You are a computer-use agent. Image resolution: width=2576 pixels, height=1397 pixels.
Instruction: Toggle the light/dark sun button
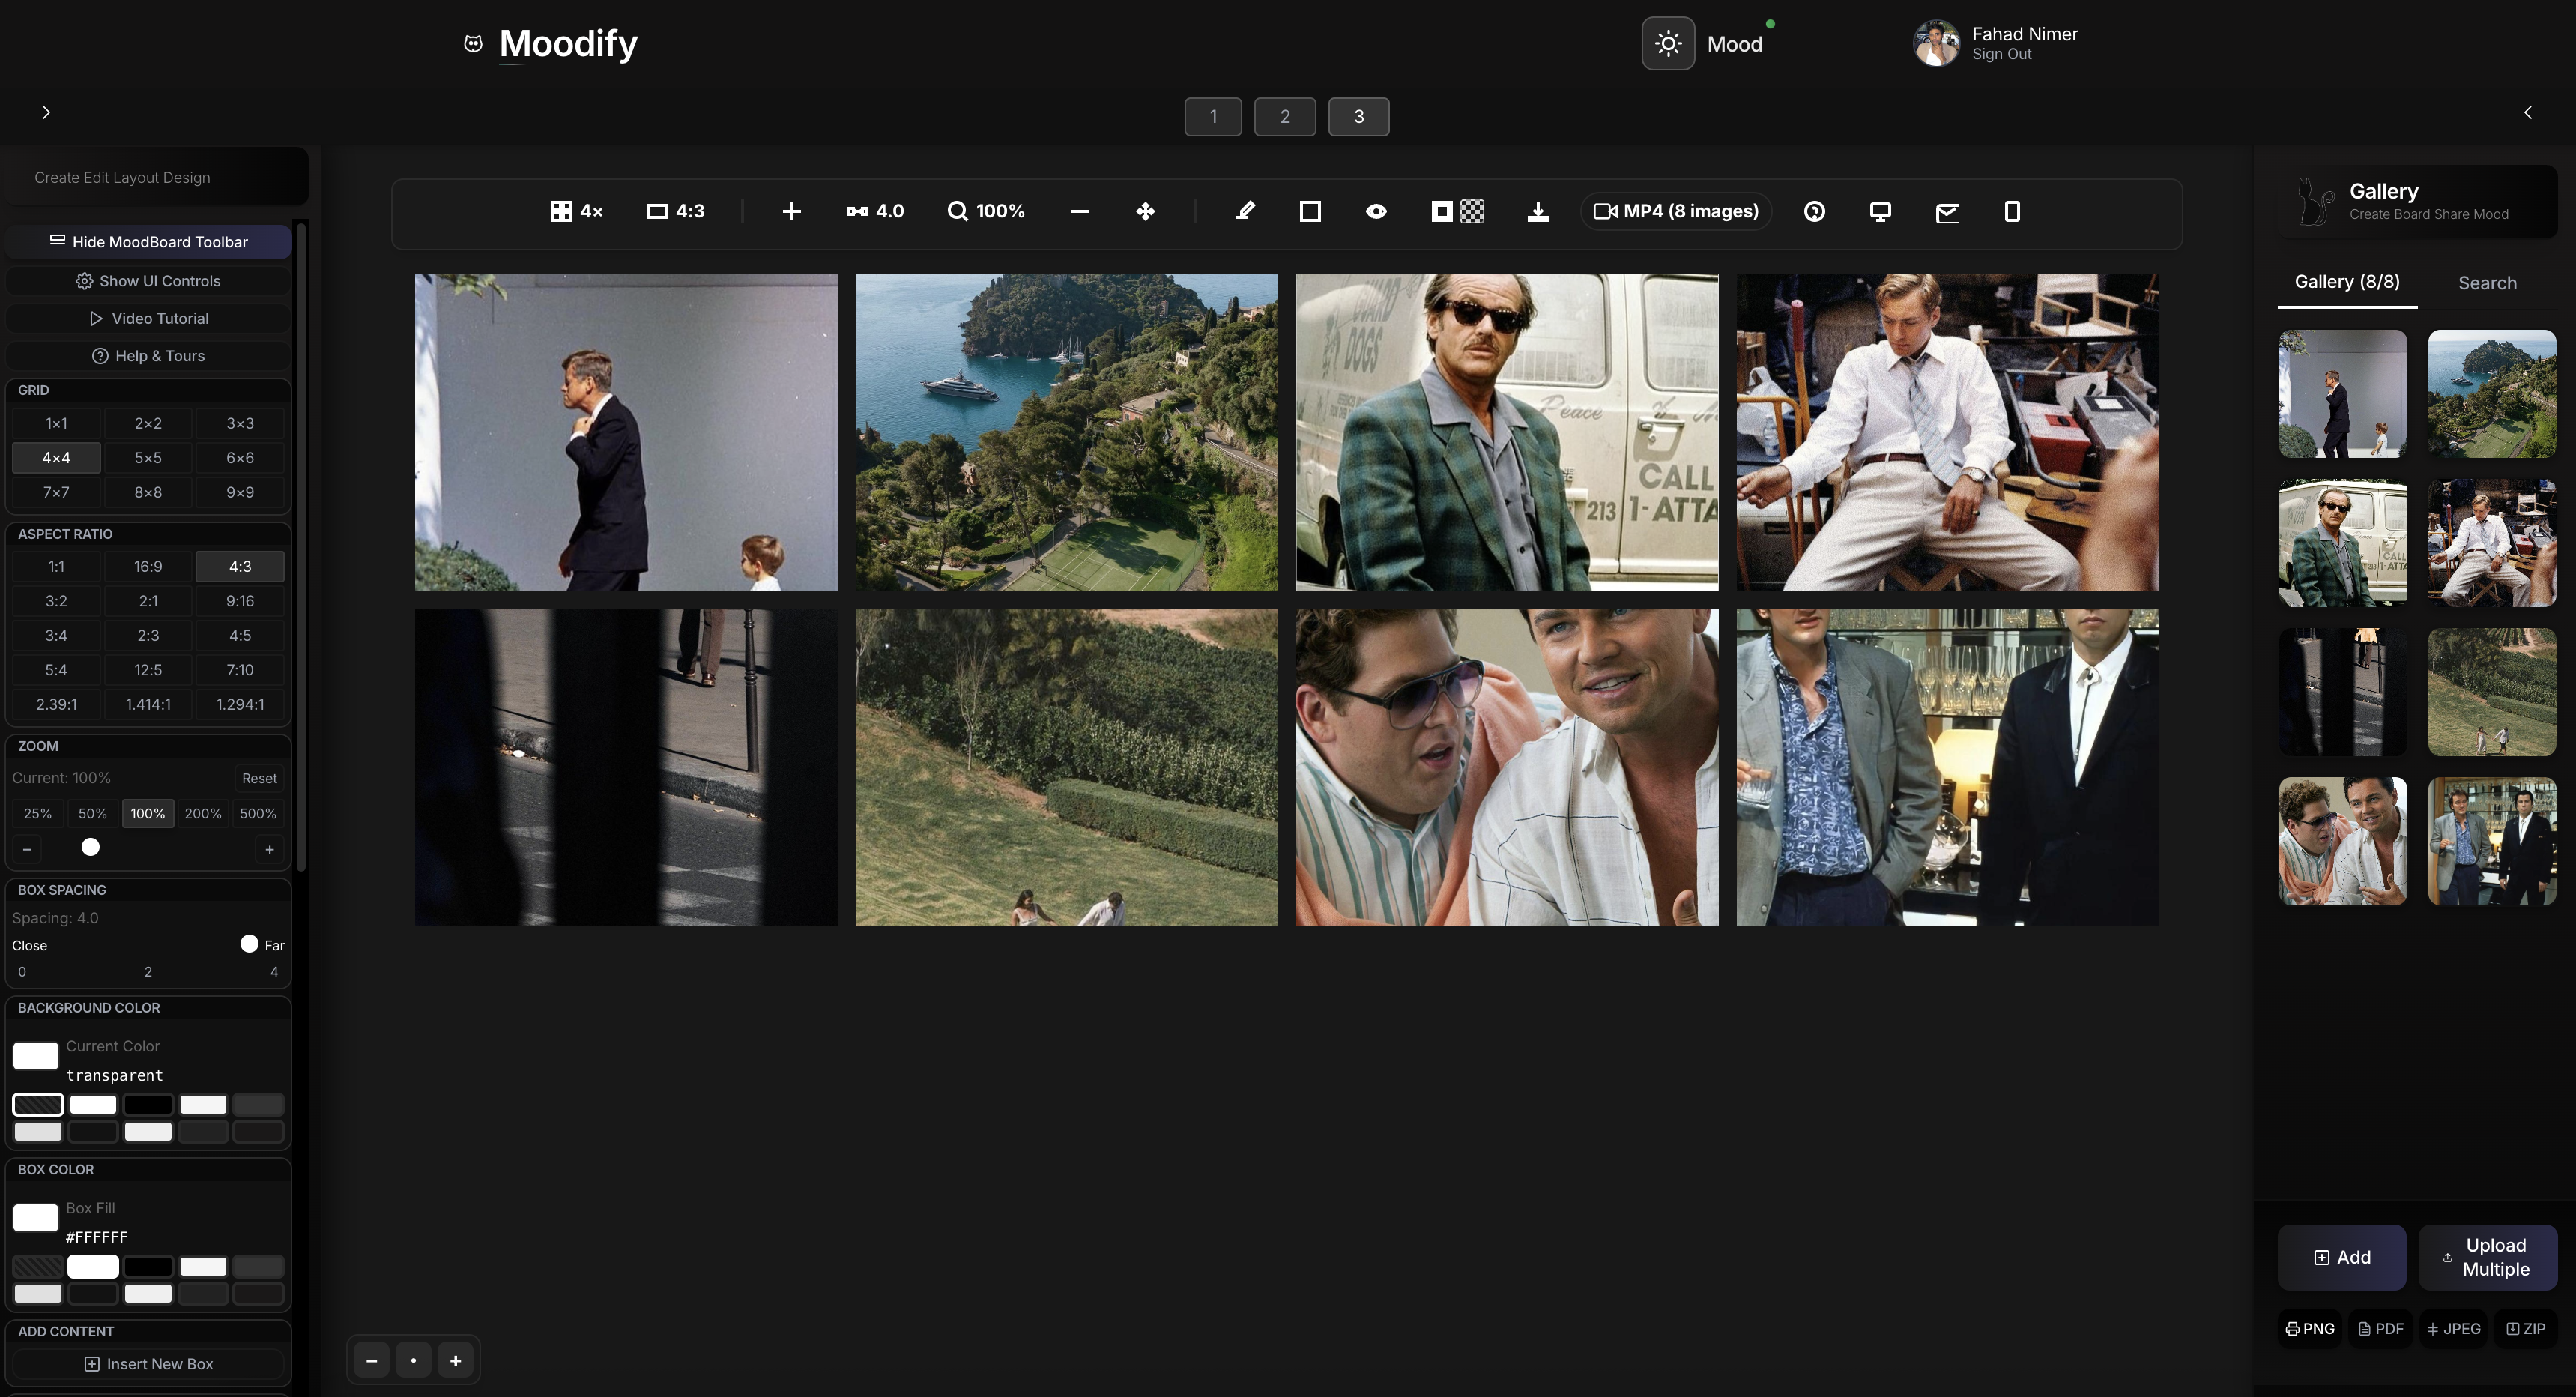tap(1667, 44)
